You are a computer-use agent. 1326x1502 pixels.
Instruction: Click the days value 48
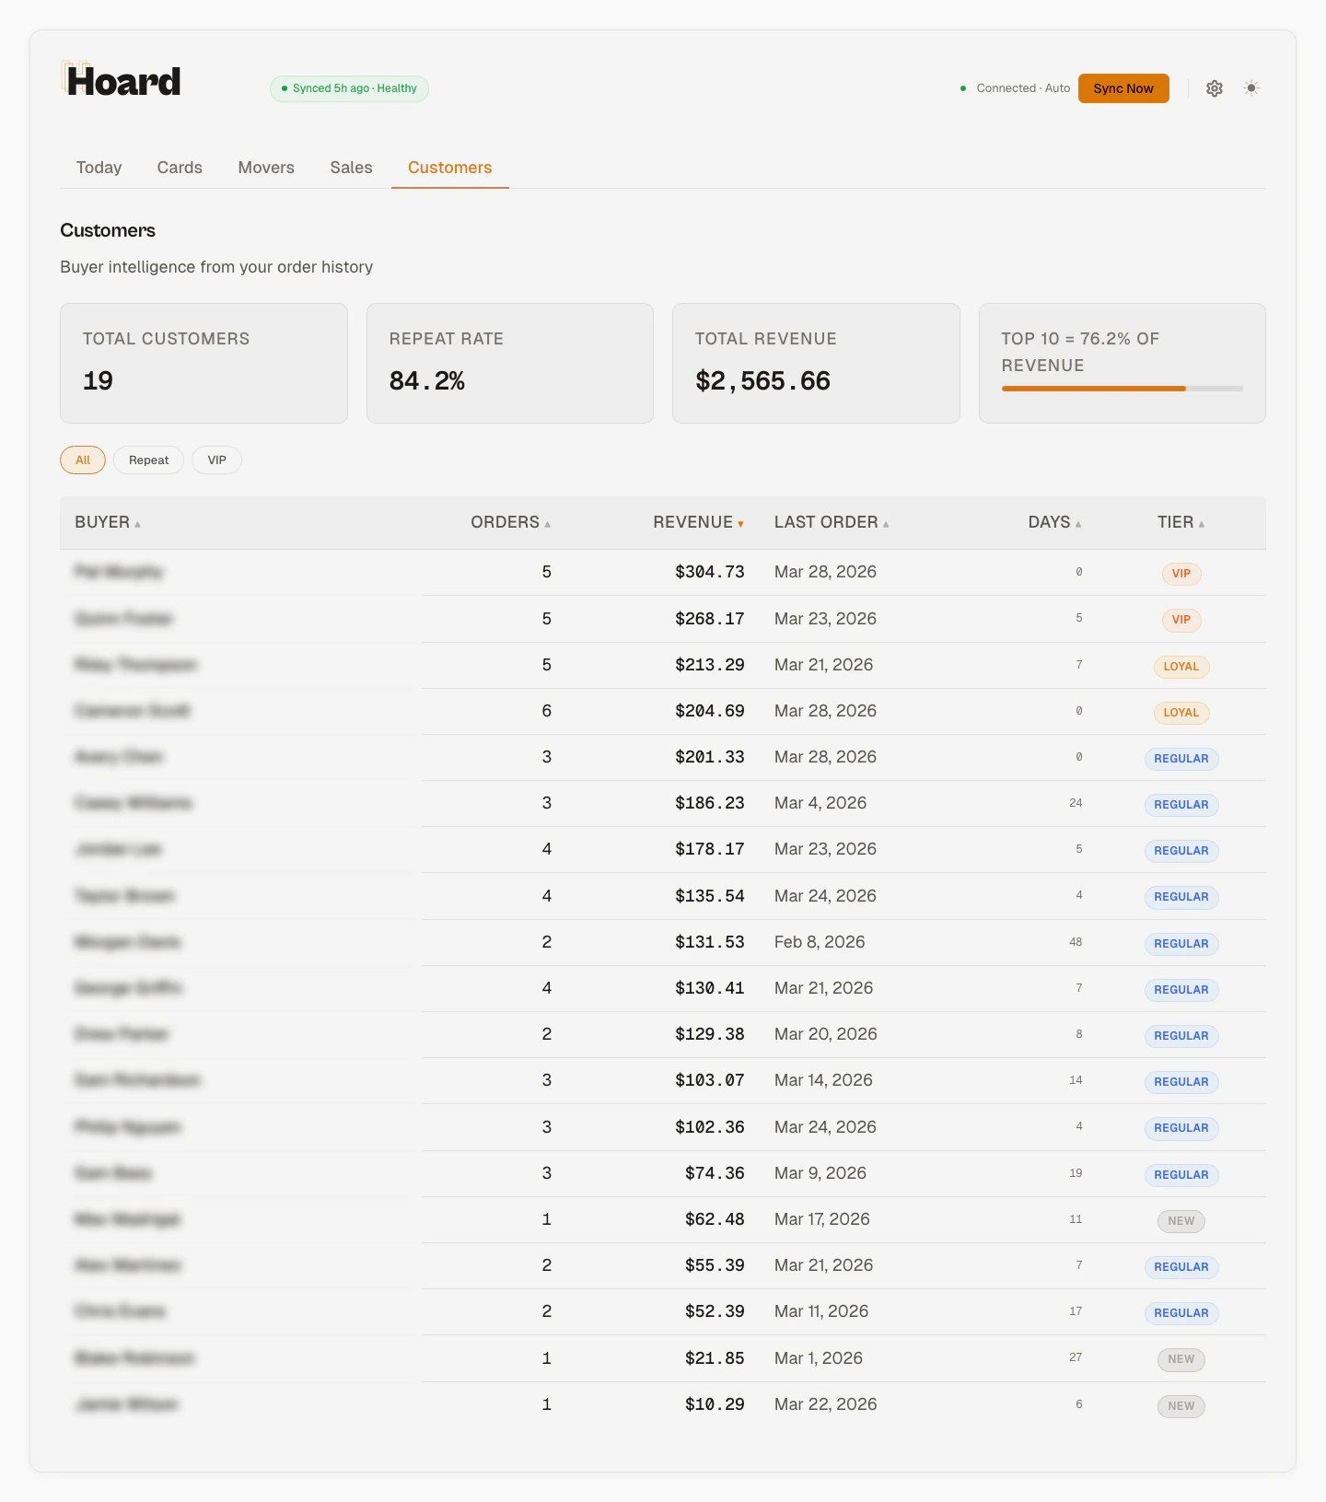(x=1076, y=942)
